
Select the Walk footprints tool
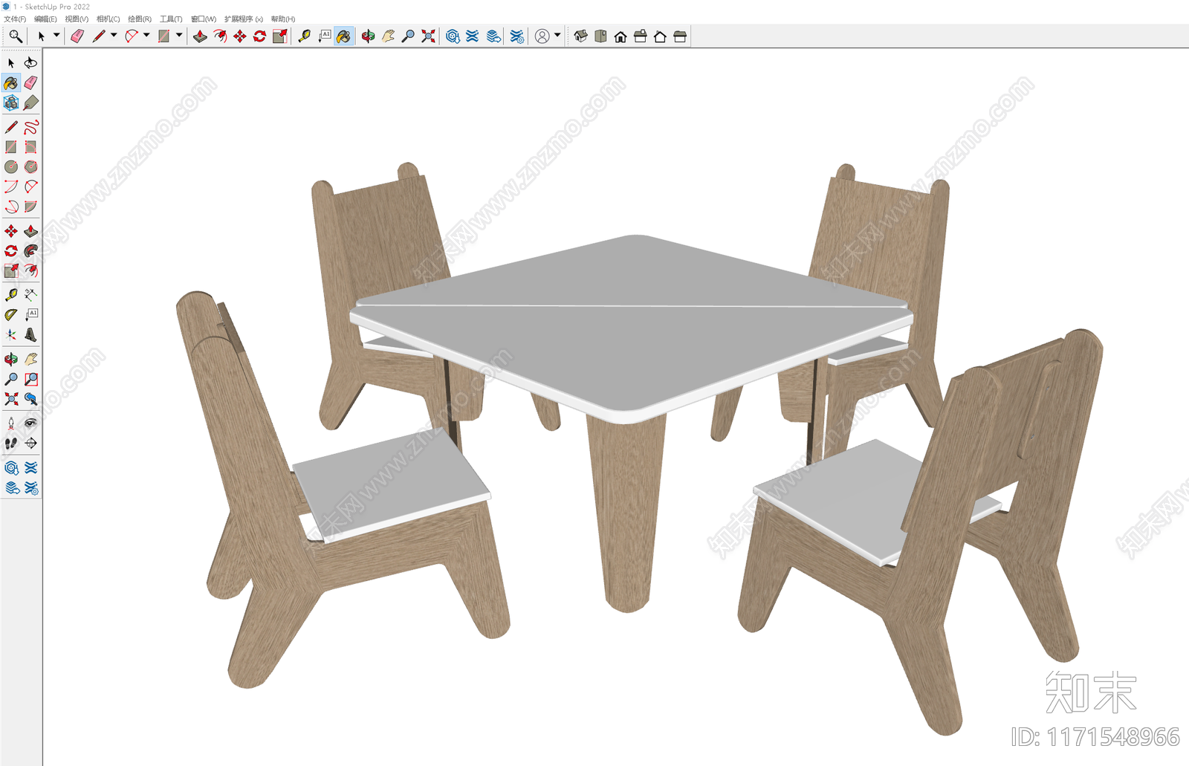point(11,444)
